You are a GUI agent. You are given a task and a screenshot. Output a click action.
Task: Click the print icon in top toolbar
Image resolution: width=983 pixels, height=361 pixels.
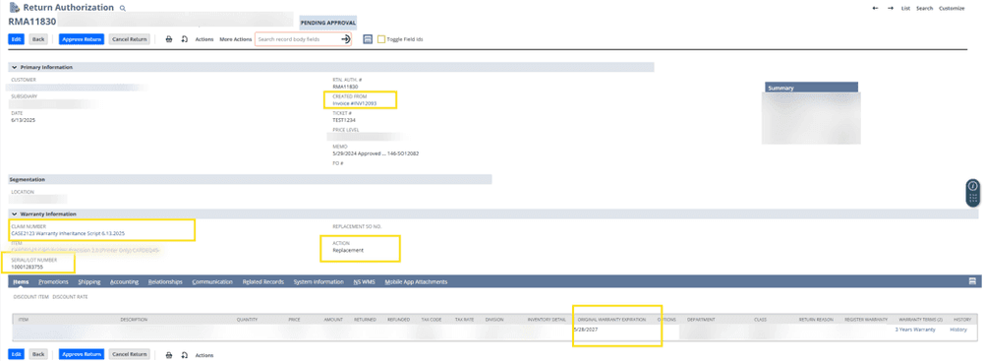point(169,39)
